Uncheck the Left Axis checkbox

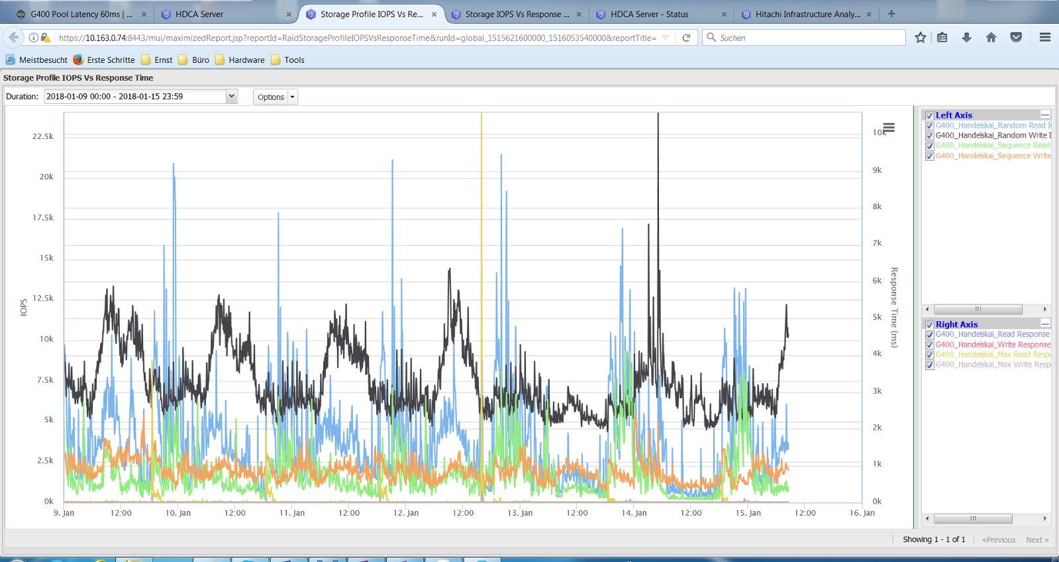pos(929,115)
